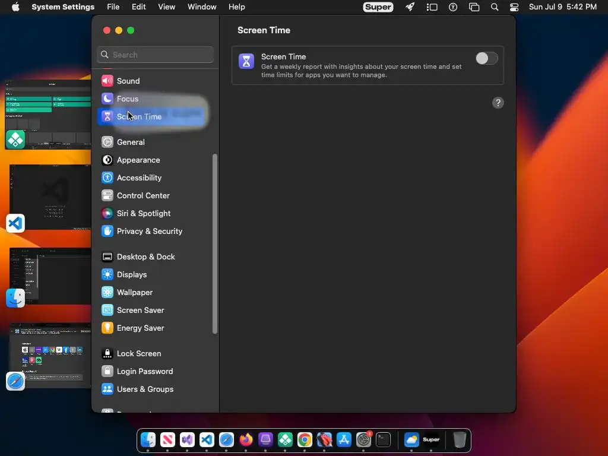Open the green diamond app in Dock
608x456 pixels.
[285, 440]
